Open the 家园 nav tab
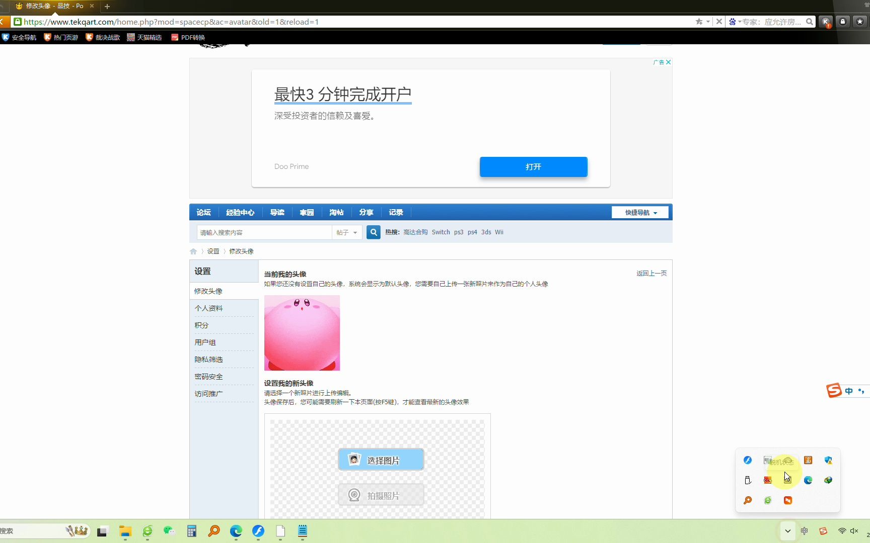 coord(307,213)
